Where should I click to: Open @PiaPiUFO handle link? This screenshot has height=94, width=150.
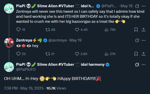click(26, 69)
